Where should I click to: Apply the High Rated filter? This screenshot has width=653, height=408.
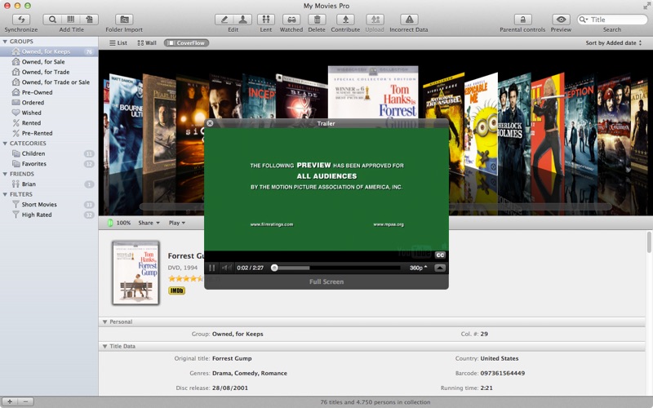point(49,215)
